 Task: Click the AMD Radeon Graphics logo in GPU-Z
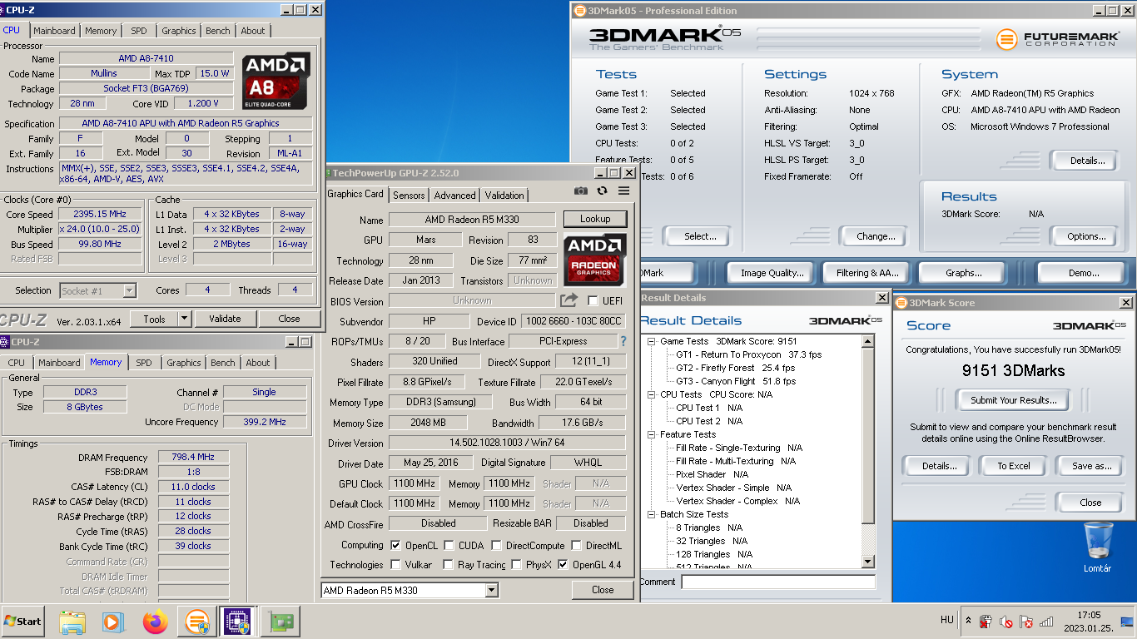click(x=594, y=259)
